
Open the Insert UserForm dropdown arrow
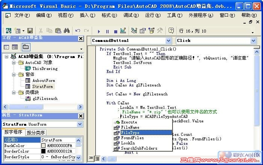[x=23, y=31]
